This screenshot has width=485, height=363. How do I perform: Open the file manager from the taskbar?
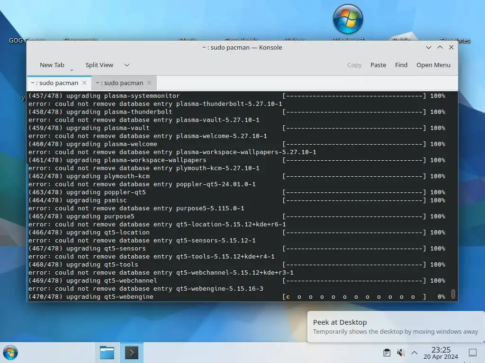(107, 353)
